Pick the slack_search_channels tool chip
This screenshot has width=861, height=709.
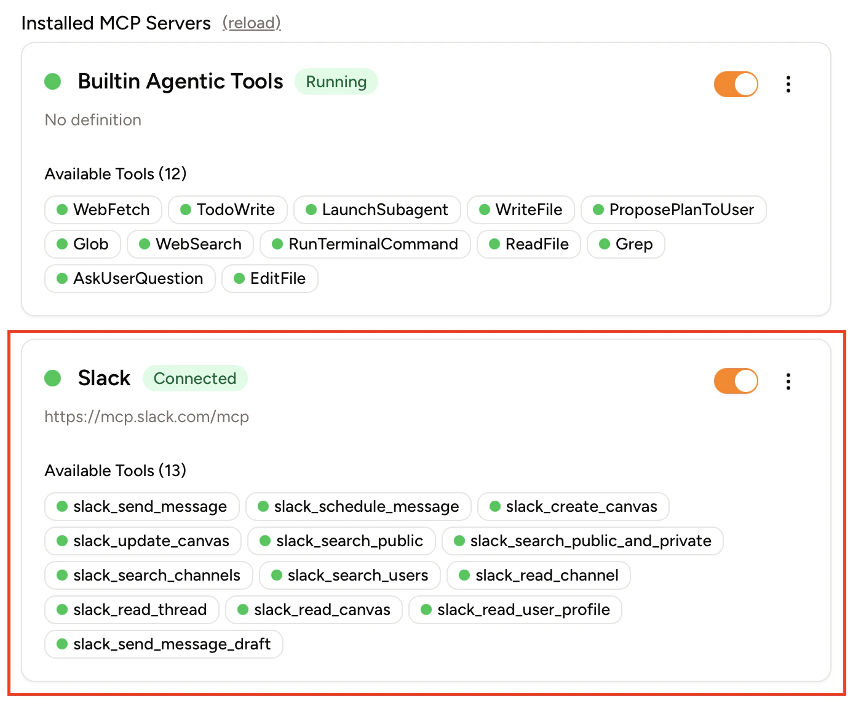click(149, 575)
